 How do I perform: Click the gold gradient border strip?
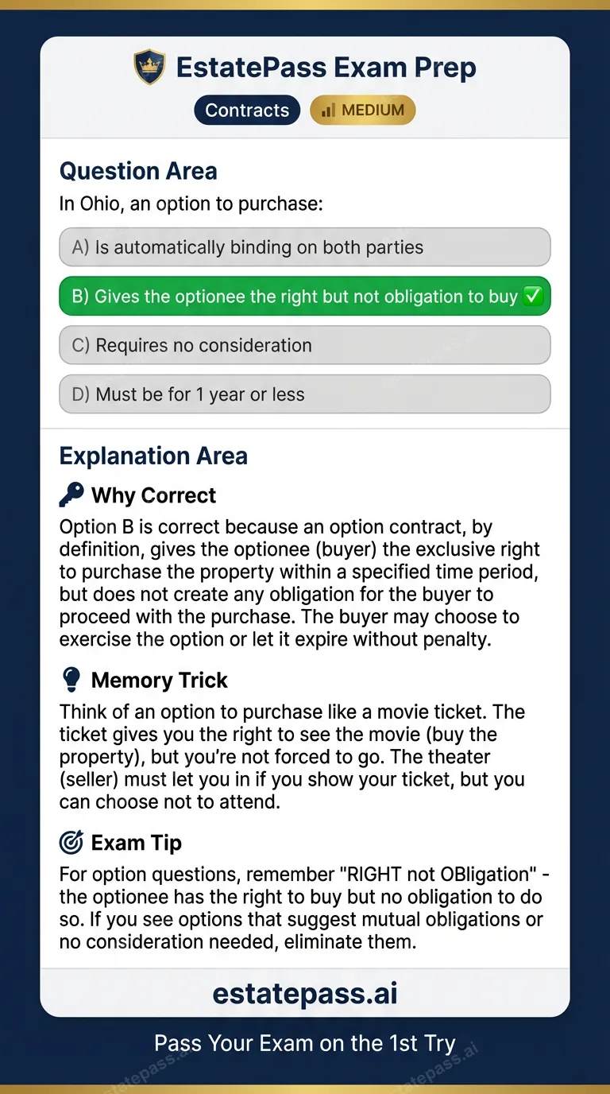(x=305, y=6)
